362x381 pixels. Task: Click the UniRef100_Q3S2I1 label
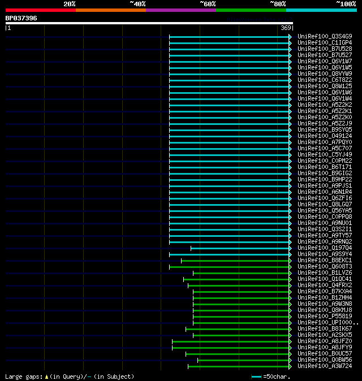click(325, 229)
